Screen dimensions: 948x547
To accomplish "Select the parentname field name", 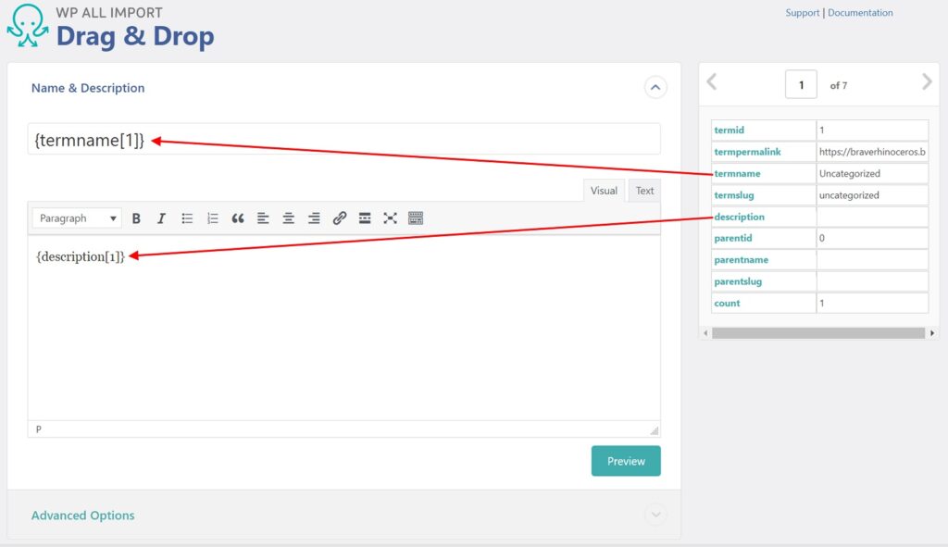I will click(x=742, y=260).
